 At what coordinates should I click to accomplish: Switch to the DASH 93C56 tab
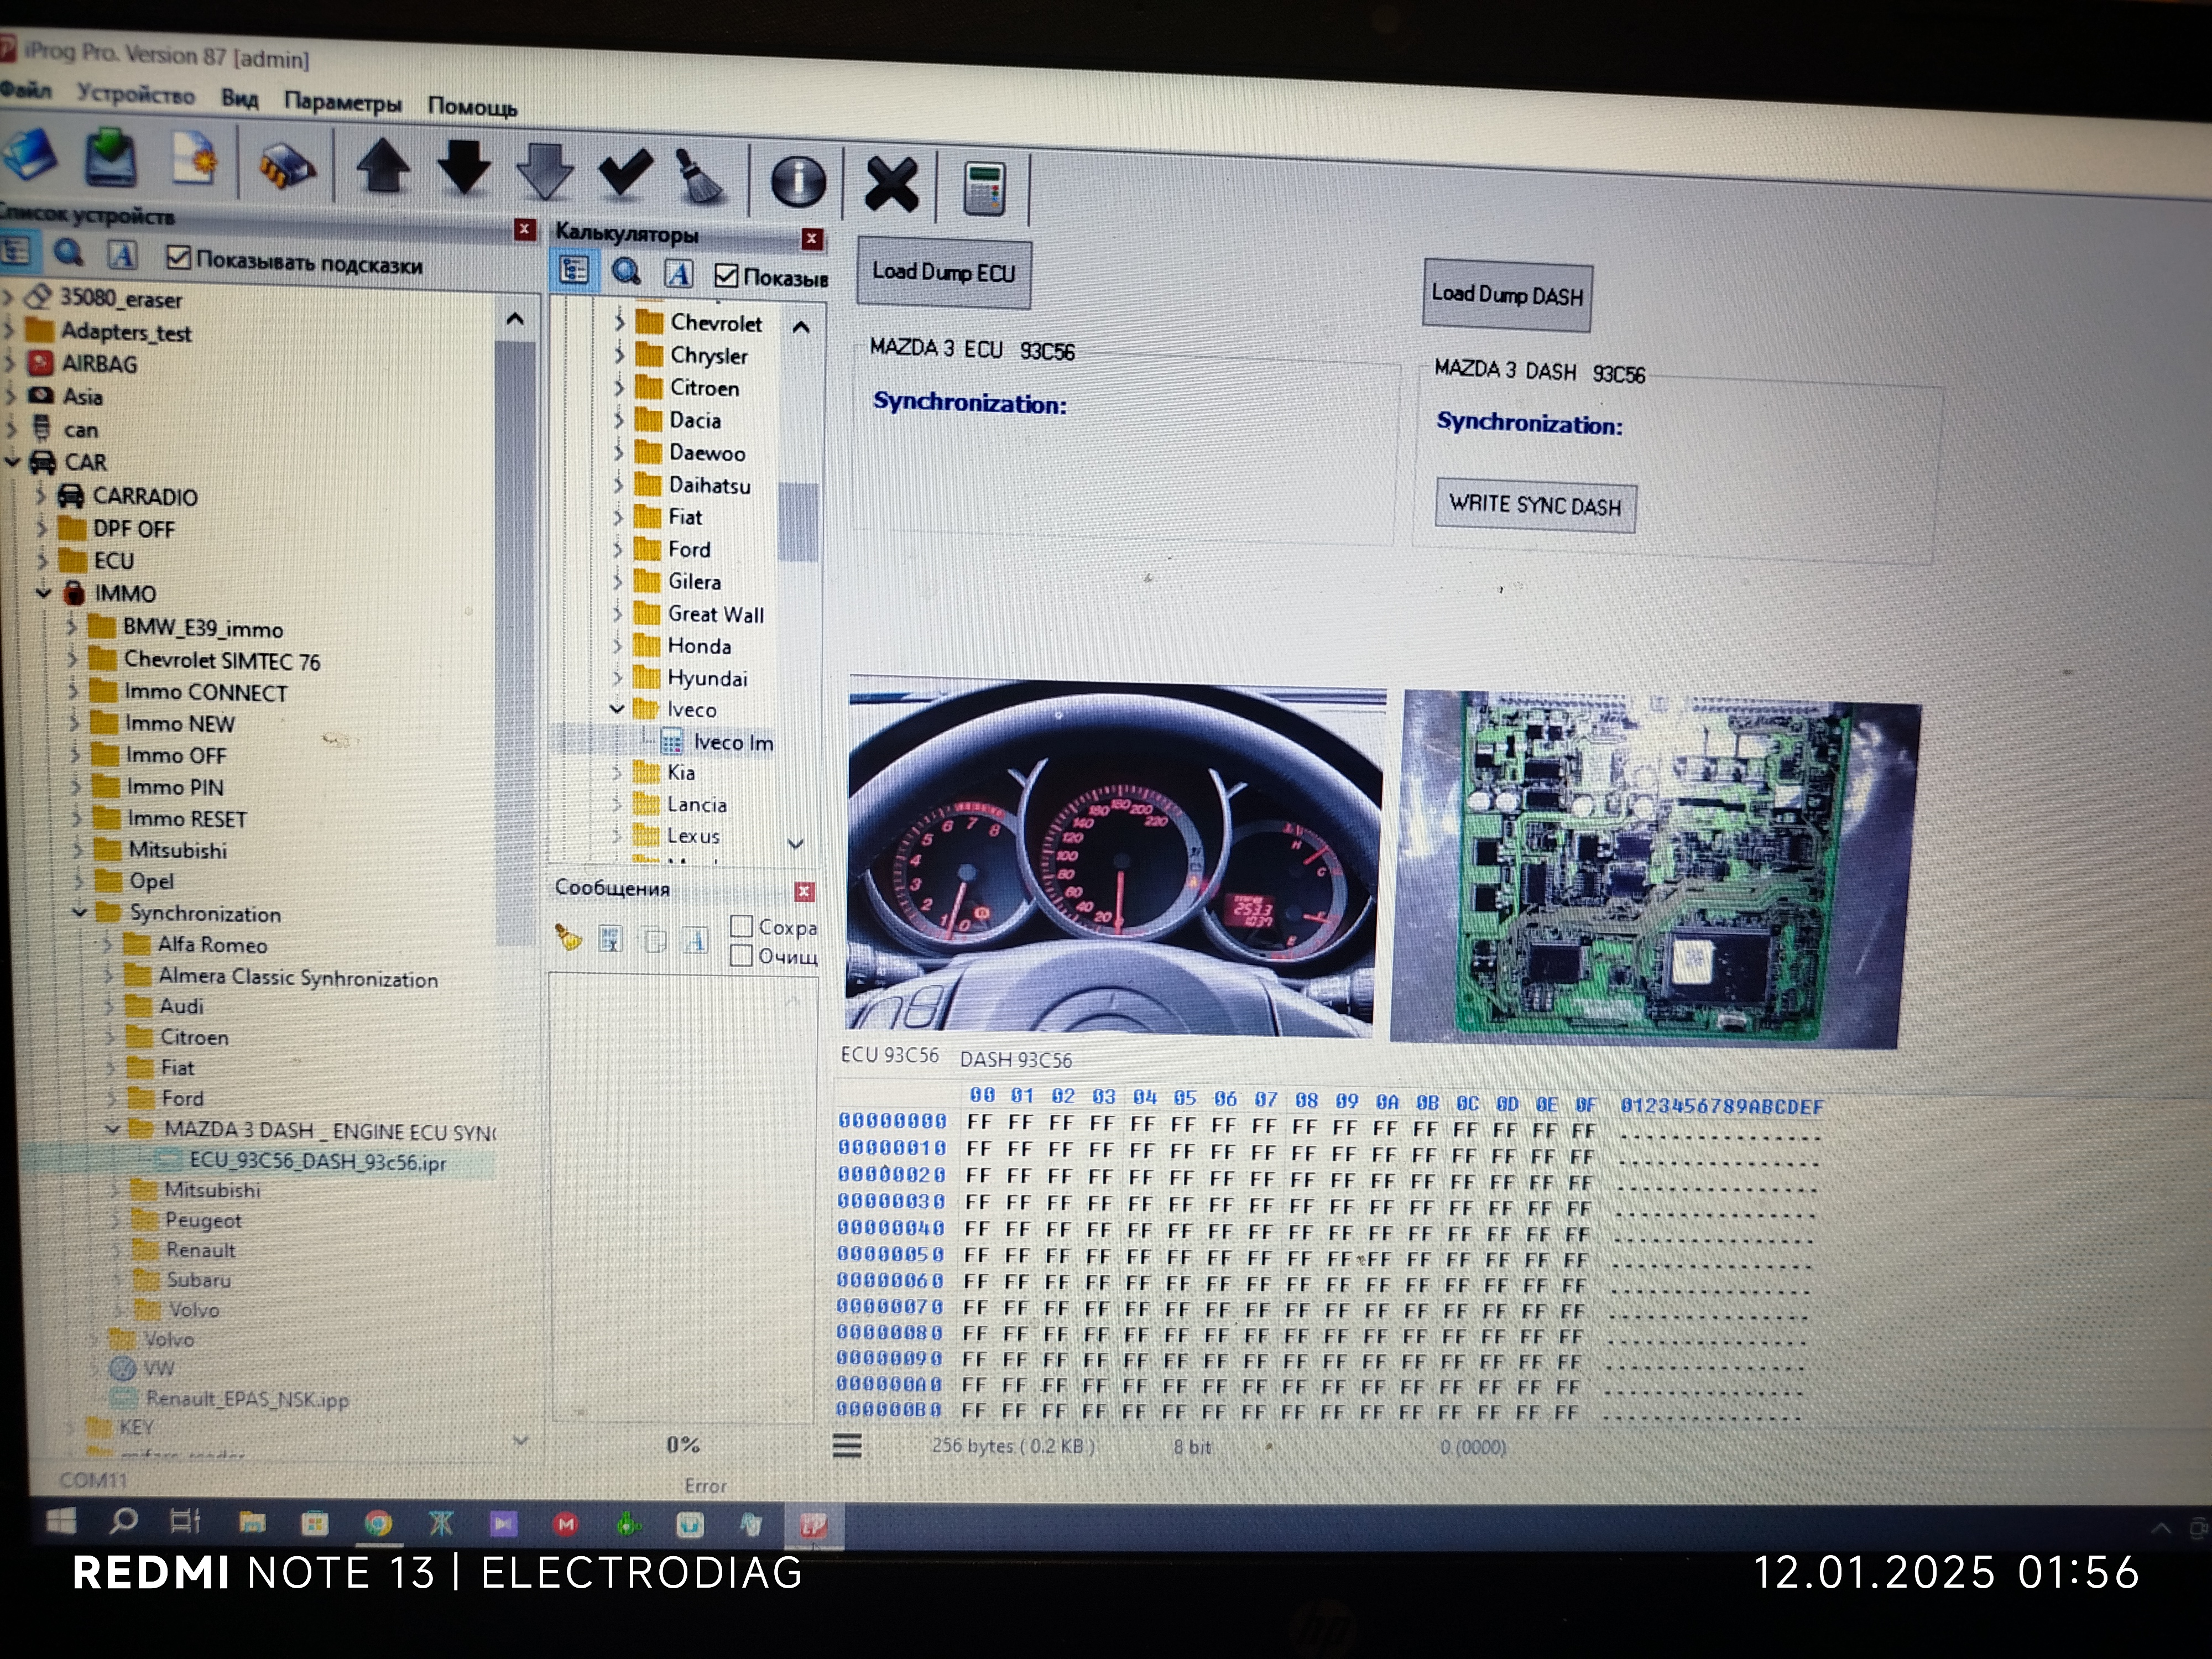pyautogui.click(x=1015, y=1060)
